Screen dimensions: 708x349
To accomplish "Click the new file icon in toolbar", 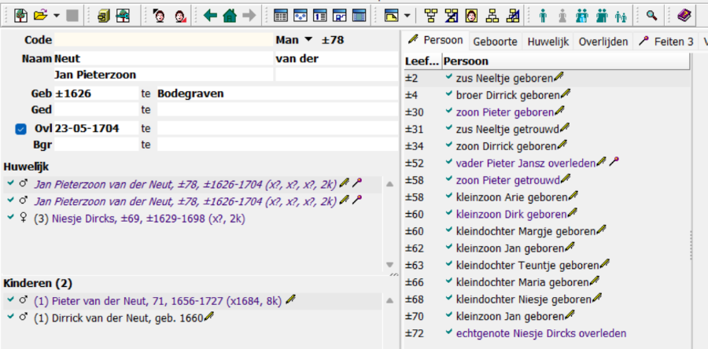I will (20, 15).
